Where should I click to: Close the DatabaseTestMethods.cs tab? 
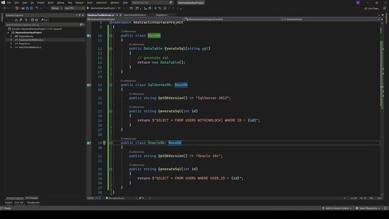click(x=120, y=15)
